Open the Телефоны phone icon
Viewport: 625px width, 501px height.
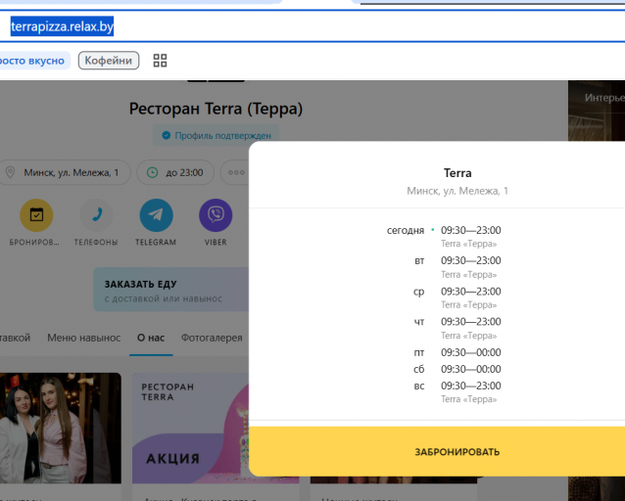96,215
